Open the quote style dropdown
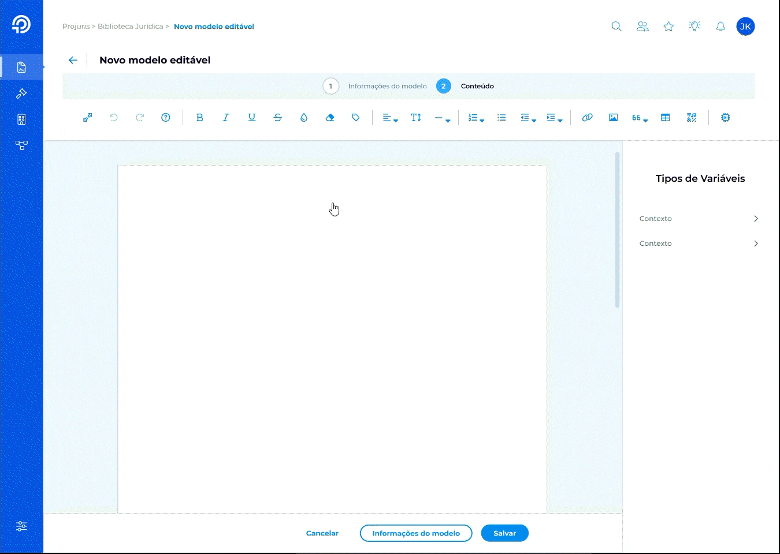780x554 pixels. [x=639, y=118]
